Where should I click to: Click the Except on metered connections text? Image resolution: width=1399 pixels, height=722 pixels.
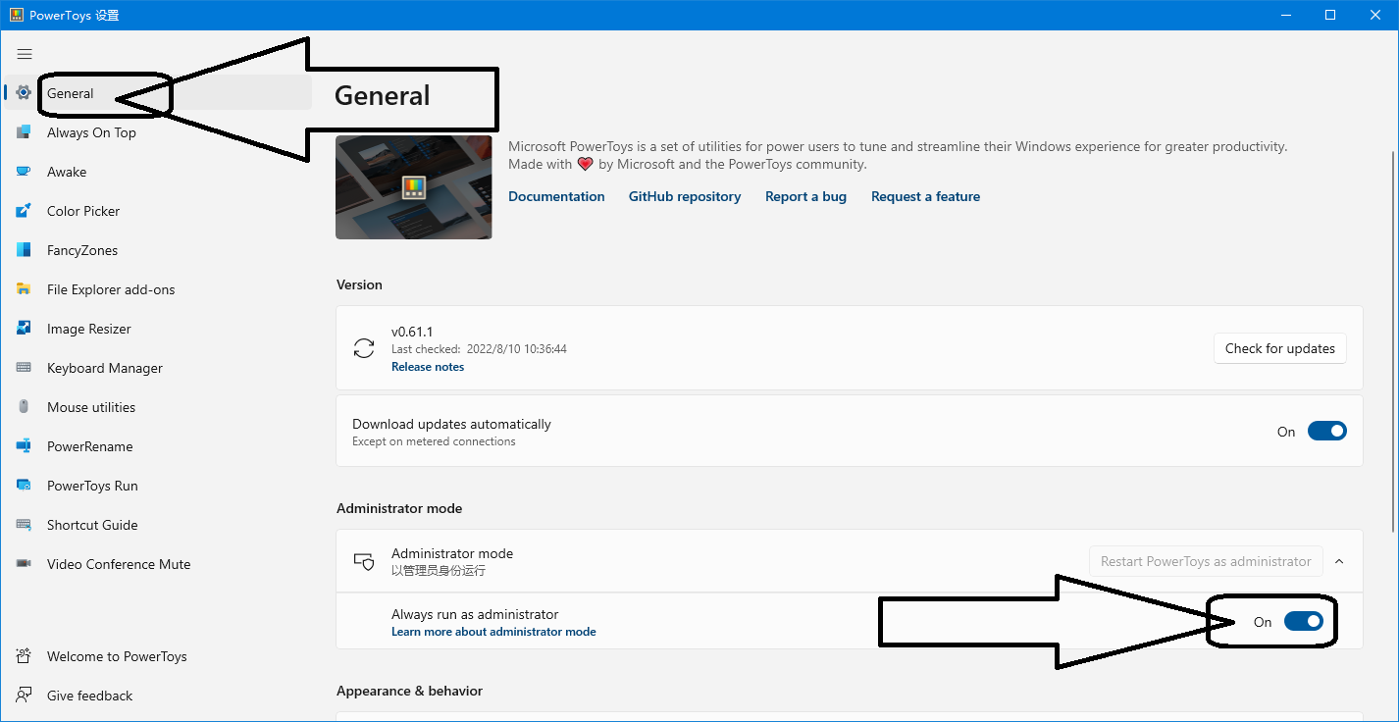point(434,441)
